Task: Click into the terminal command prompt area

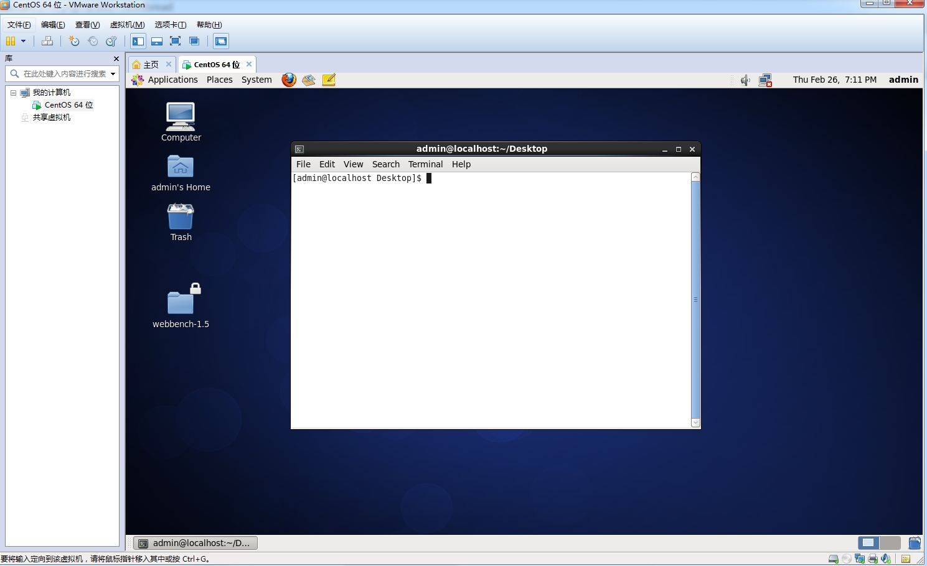Action: click(491, 300)
